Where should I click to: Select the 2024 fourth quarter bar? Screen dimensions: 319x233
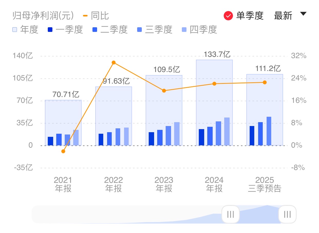coord(227,131)
